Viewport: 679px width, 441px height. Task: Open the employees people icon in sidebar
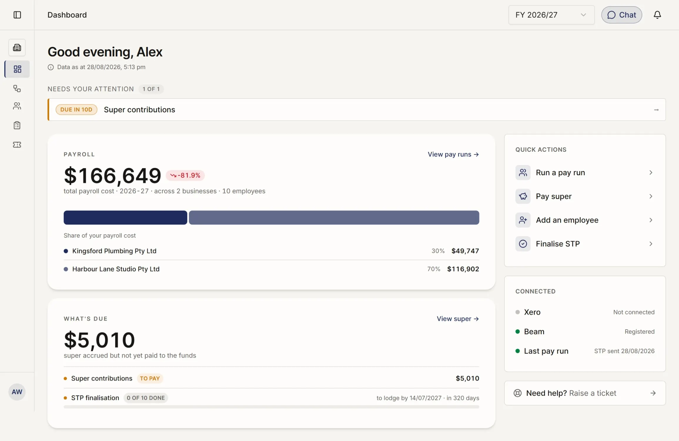coord(17,106)
